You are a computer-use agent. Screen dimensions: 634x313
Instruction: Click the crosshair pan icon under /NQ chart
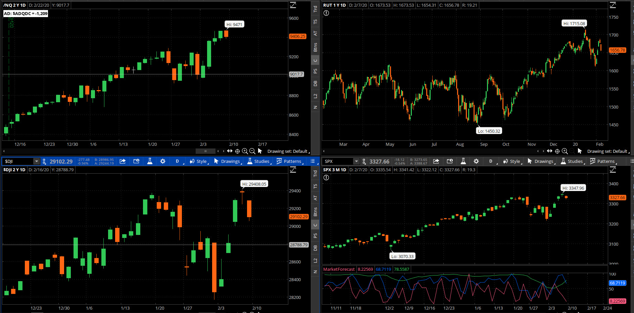pyautogui.click(x=237, y=151)
